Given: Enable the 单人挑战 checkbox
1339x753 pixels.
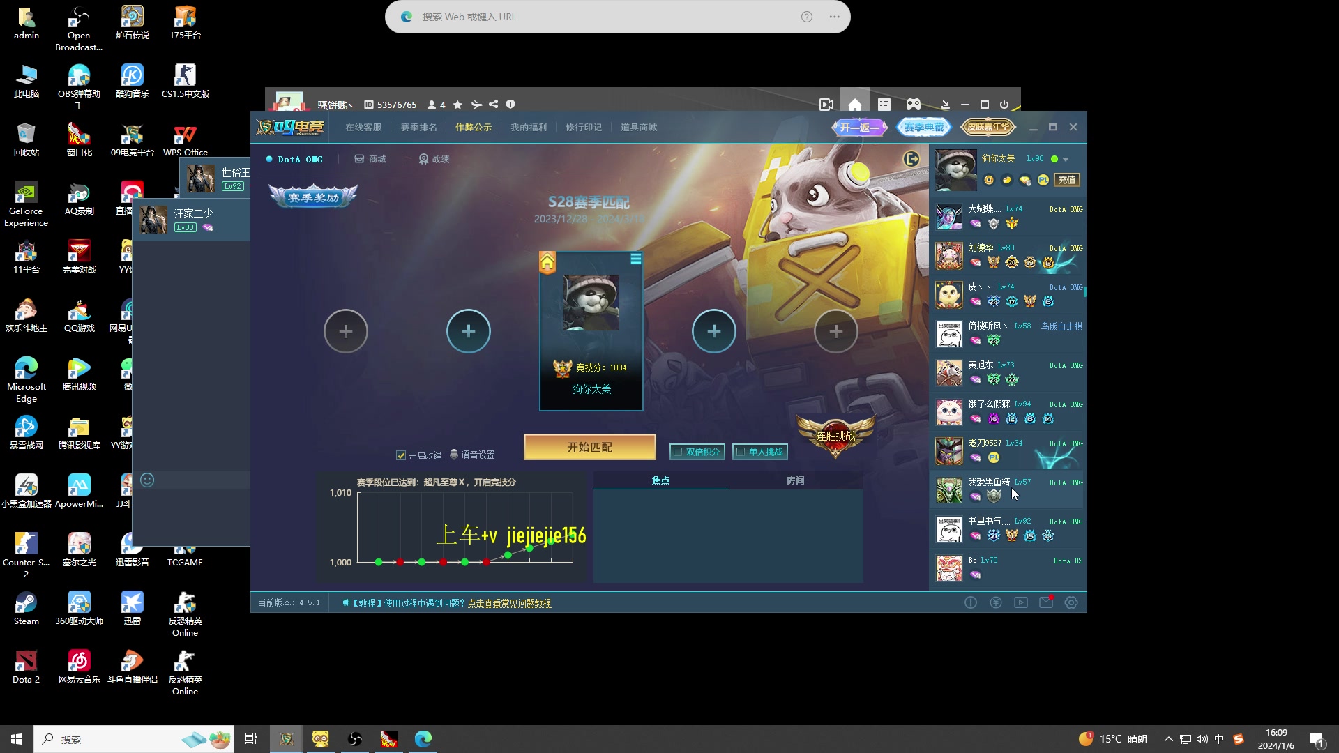Looking at the screenshot, I should coord(740,452).
